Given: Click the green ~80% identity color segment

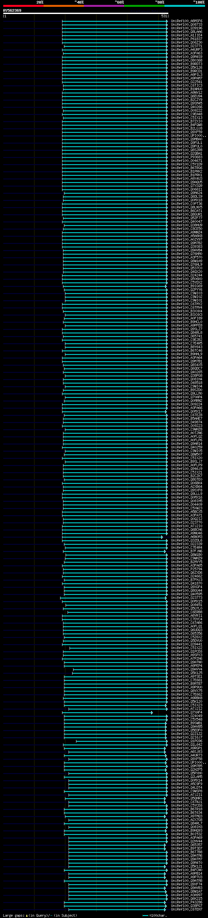Looking at the screenshot, I should (x=144, y=6).
